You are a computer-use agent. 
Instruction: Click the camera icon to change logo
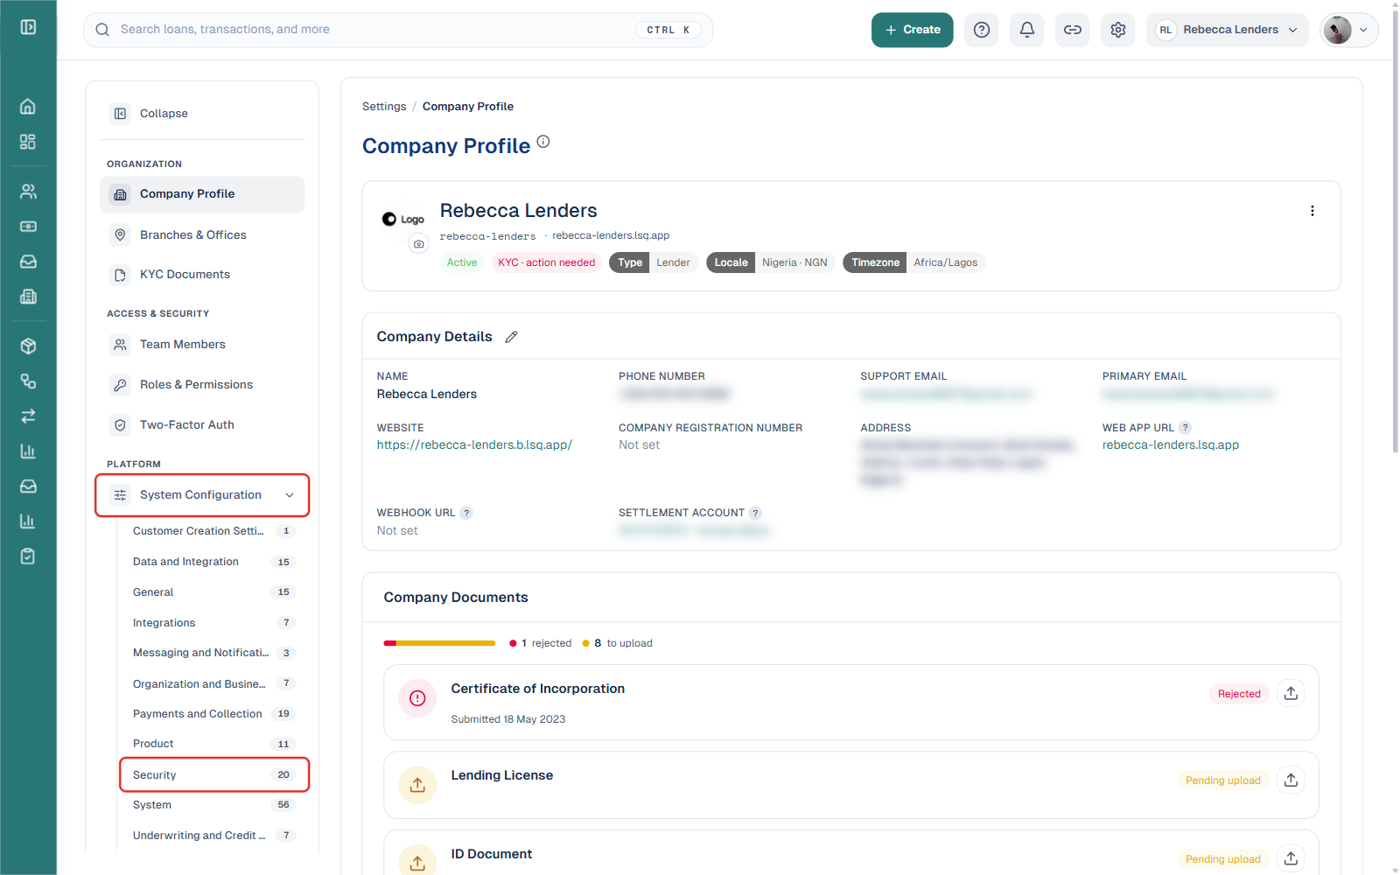coord(419,244)
